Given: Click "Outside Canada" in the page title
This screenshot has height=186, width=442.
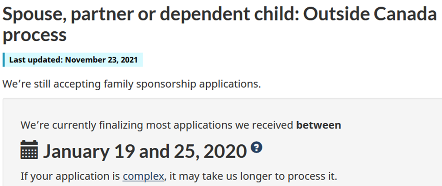Looking at the screenshot, I should click(x=370, y=14).
